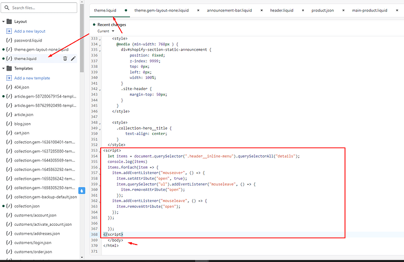Close header.liquid tab
This screenshot has width=404, height=262.
[x=303, y=11]
